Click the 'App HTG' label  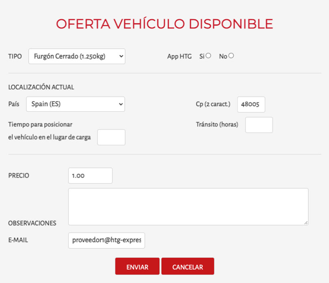180,56
